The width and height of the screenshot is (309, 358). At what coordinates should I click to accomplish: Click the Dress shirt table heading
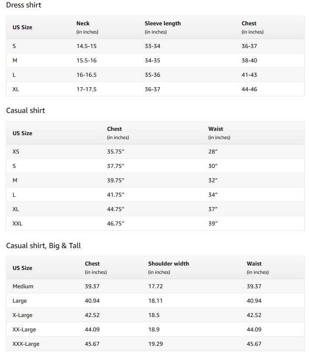[24, 5]
